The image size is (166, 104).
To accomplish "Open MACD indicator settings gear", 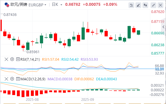I will 12,79.
